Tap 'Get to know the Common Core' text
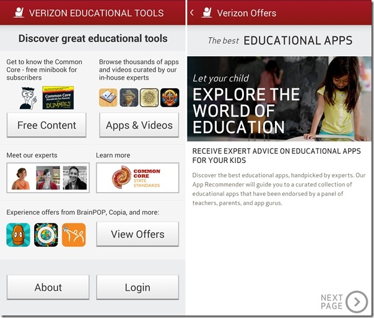This screenshot has height=318, width=374. pos(44,70)
